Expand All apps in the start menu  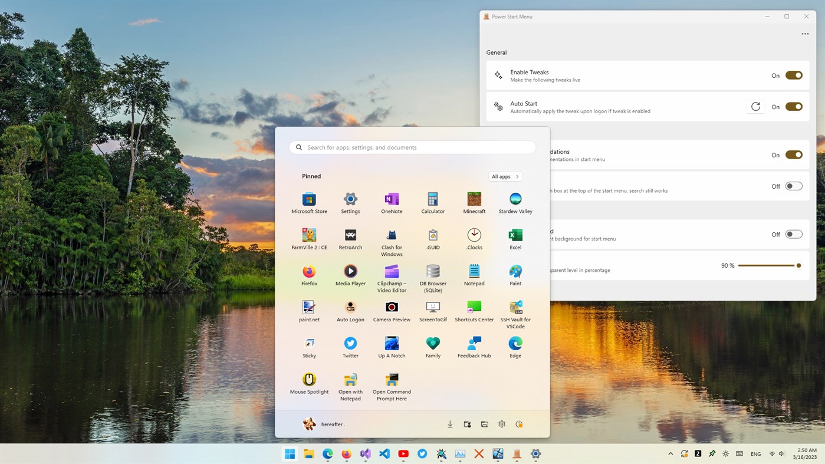tap(505, 176)
